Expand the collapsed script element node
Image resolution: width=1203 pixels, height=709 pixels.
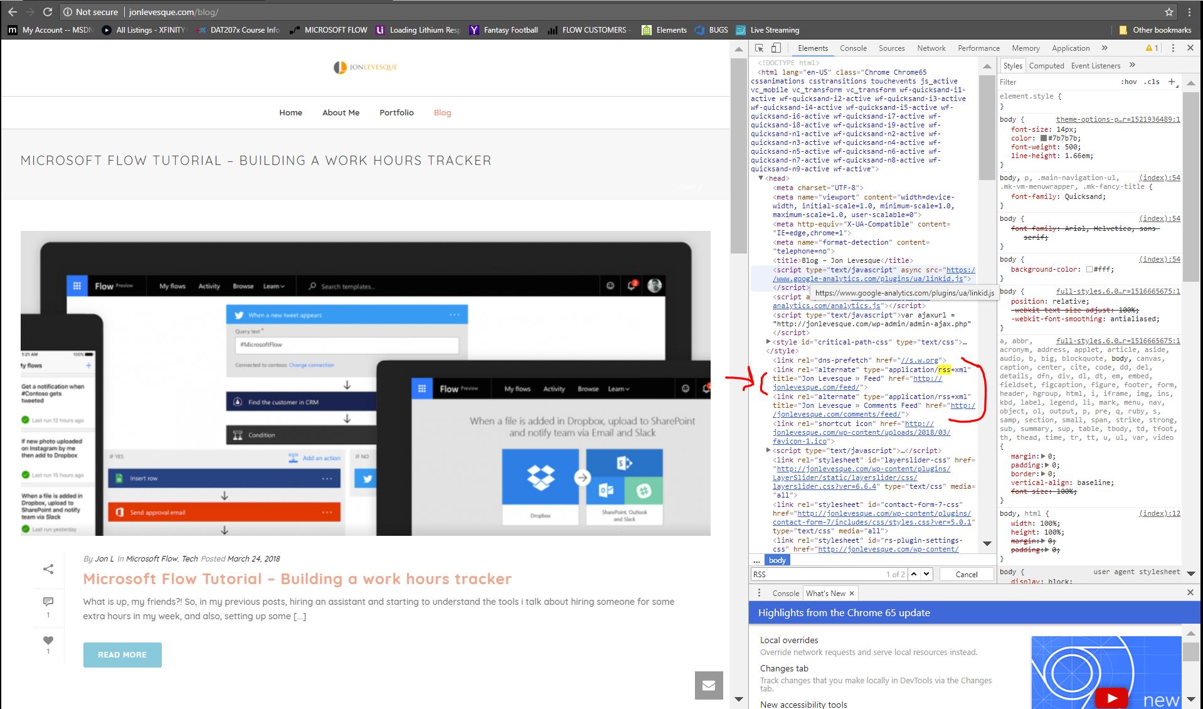768,450
